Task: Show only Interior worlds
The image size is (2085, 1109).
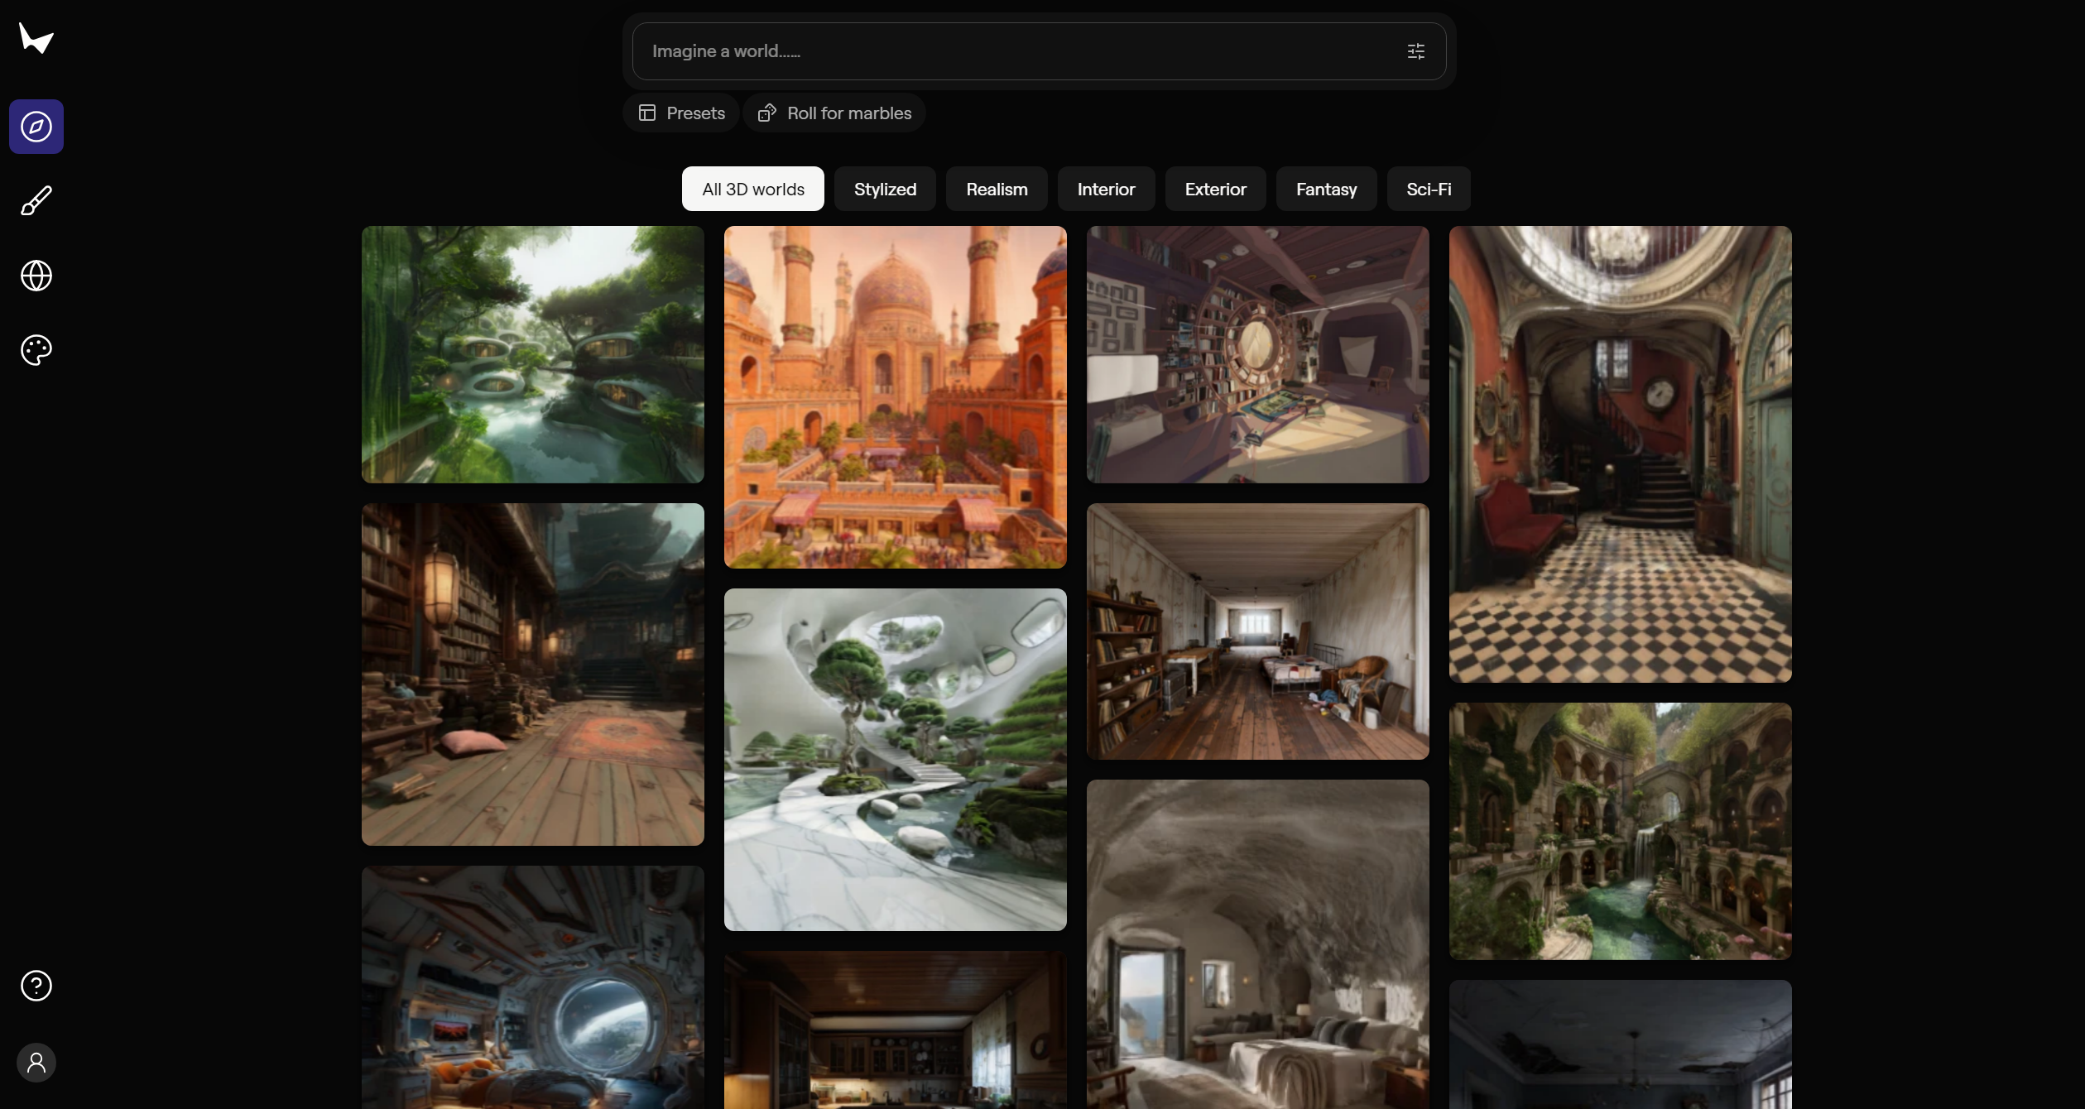Action: point(1106,190)
